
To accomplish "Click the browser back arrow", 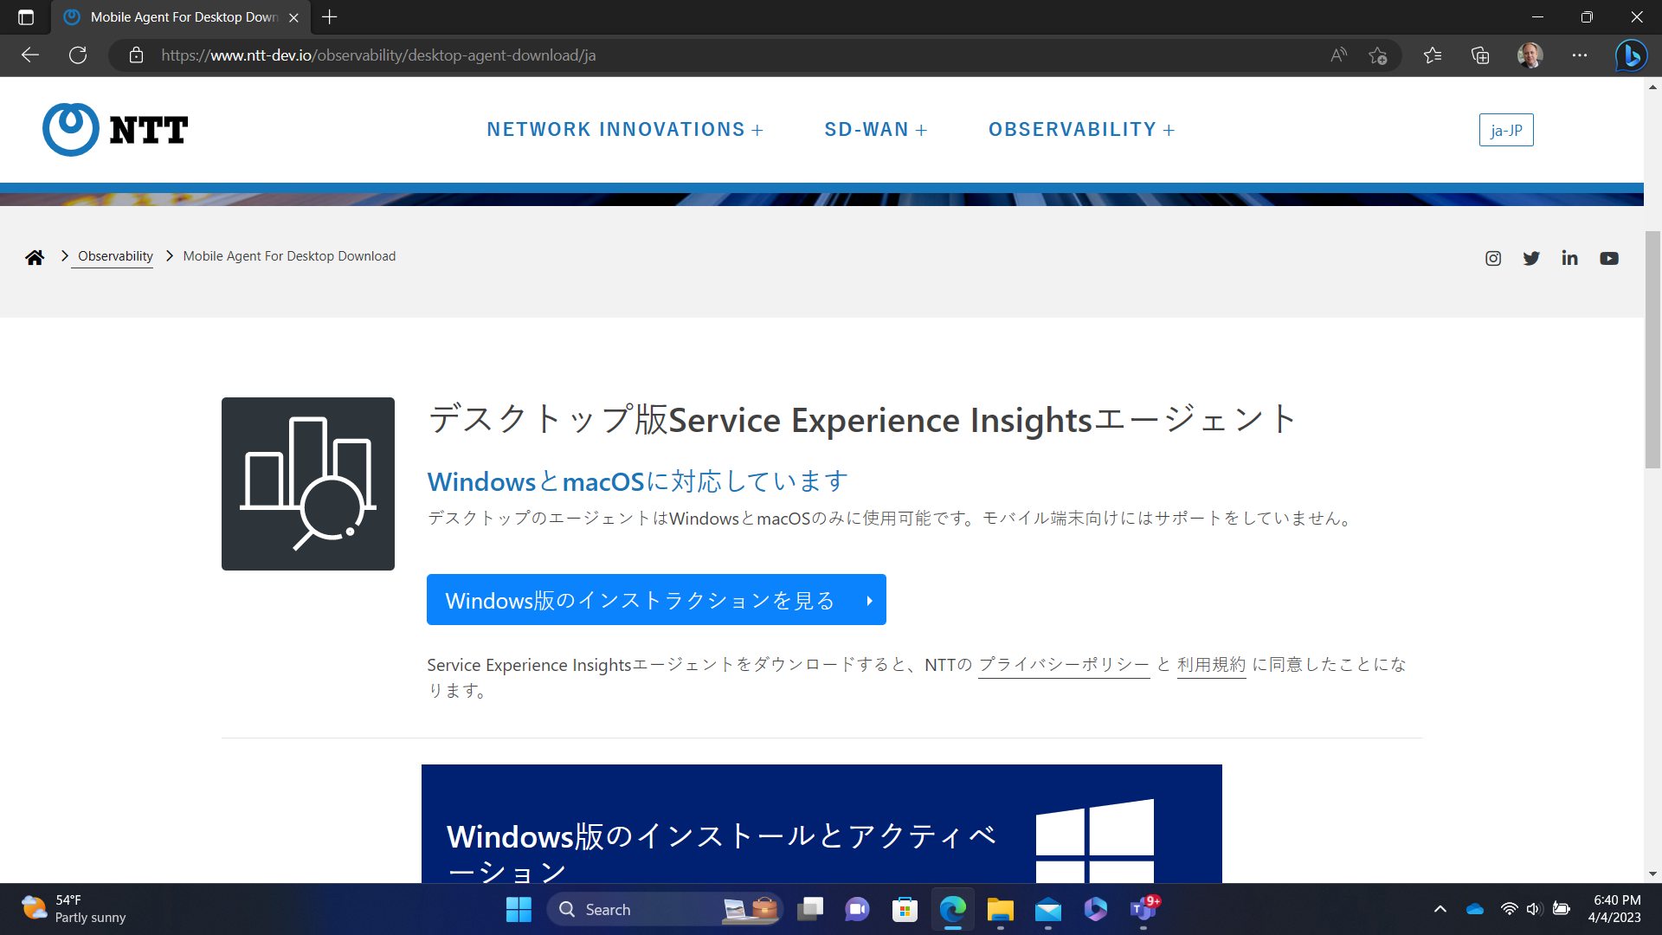I will (x=30, y=55).
